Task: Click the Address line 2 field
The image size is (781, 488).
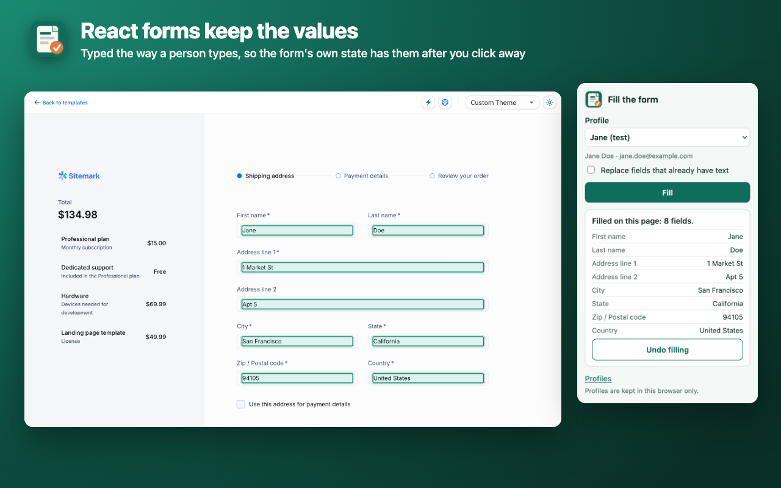Action: click(362, 304)
